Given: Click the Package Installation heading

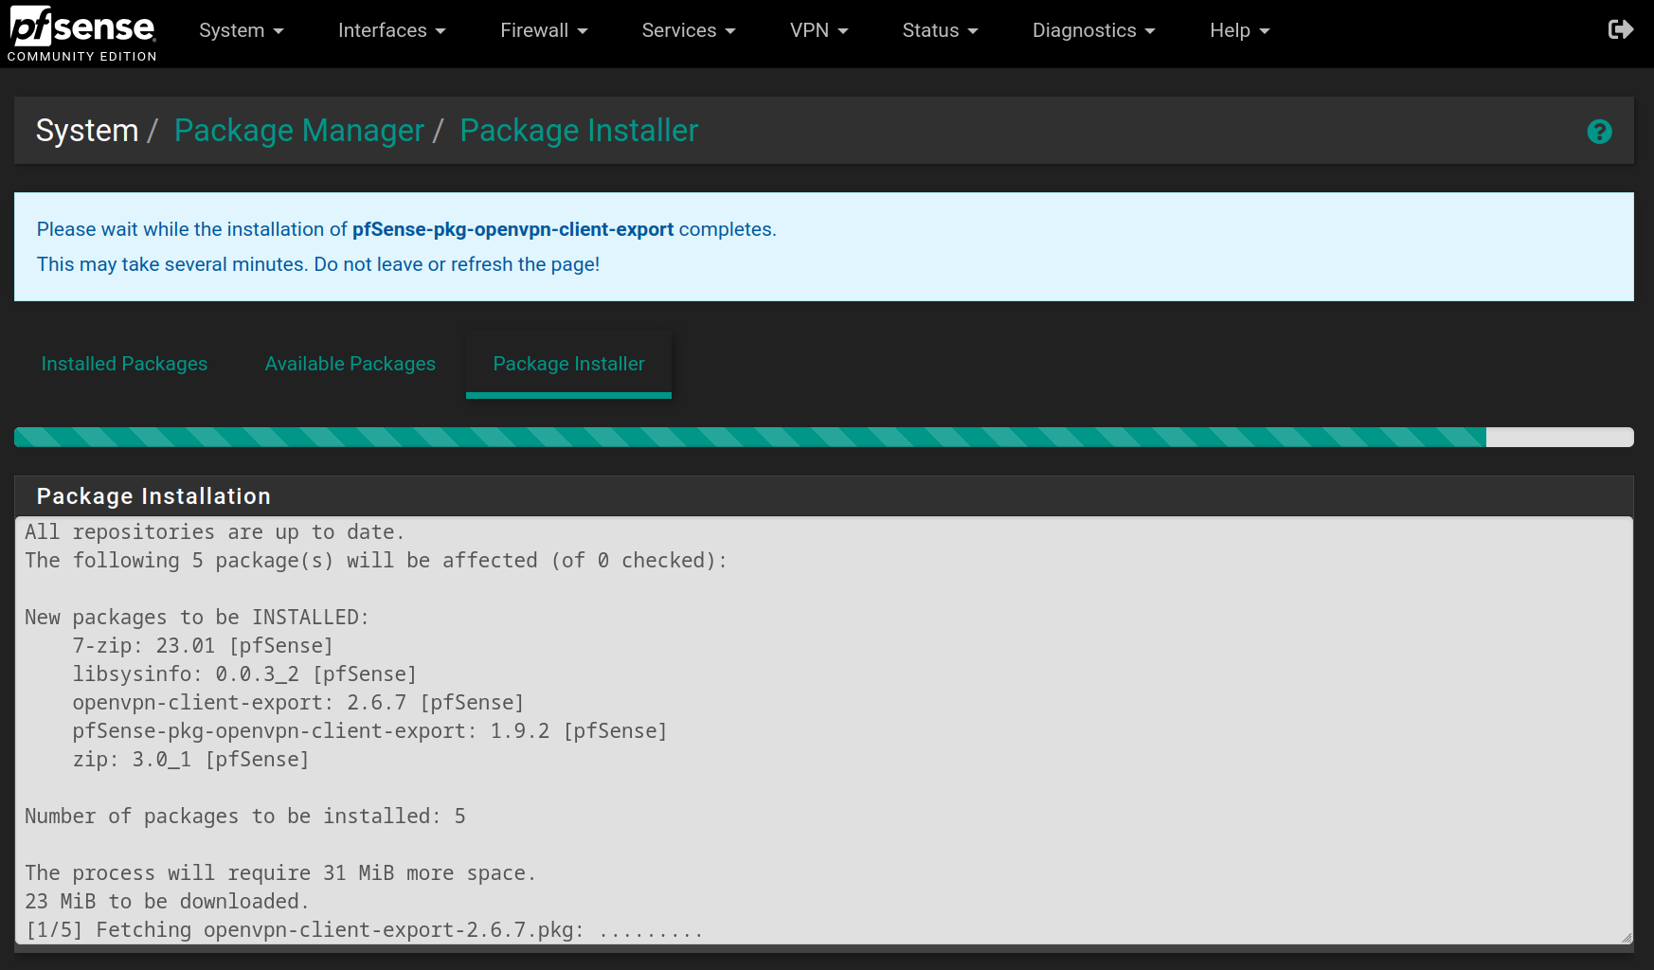Looking at the screenshot, I should tap(153, 496).
